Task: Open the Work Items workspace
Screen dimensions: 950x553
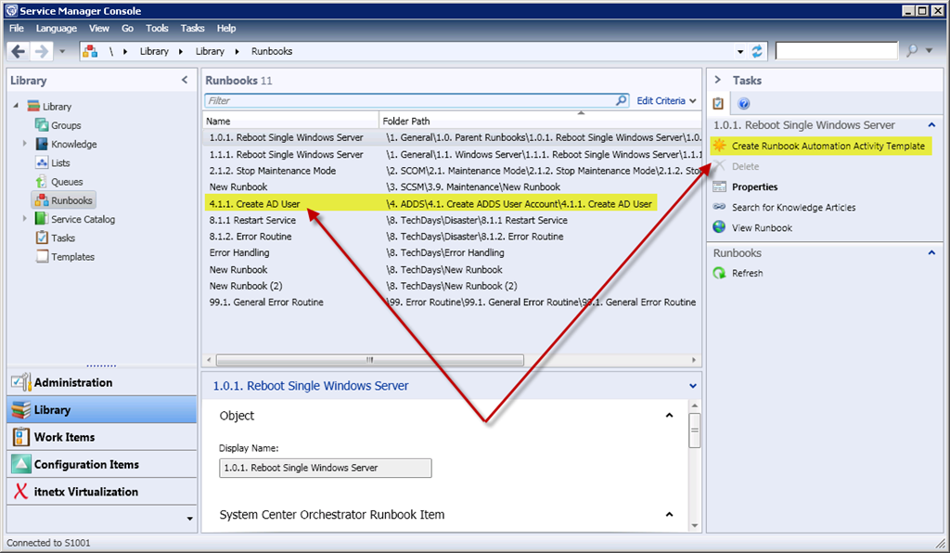Action: [x=64, y=437]
